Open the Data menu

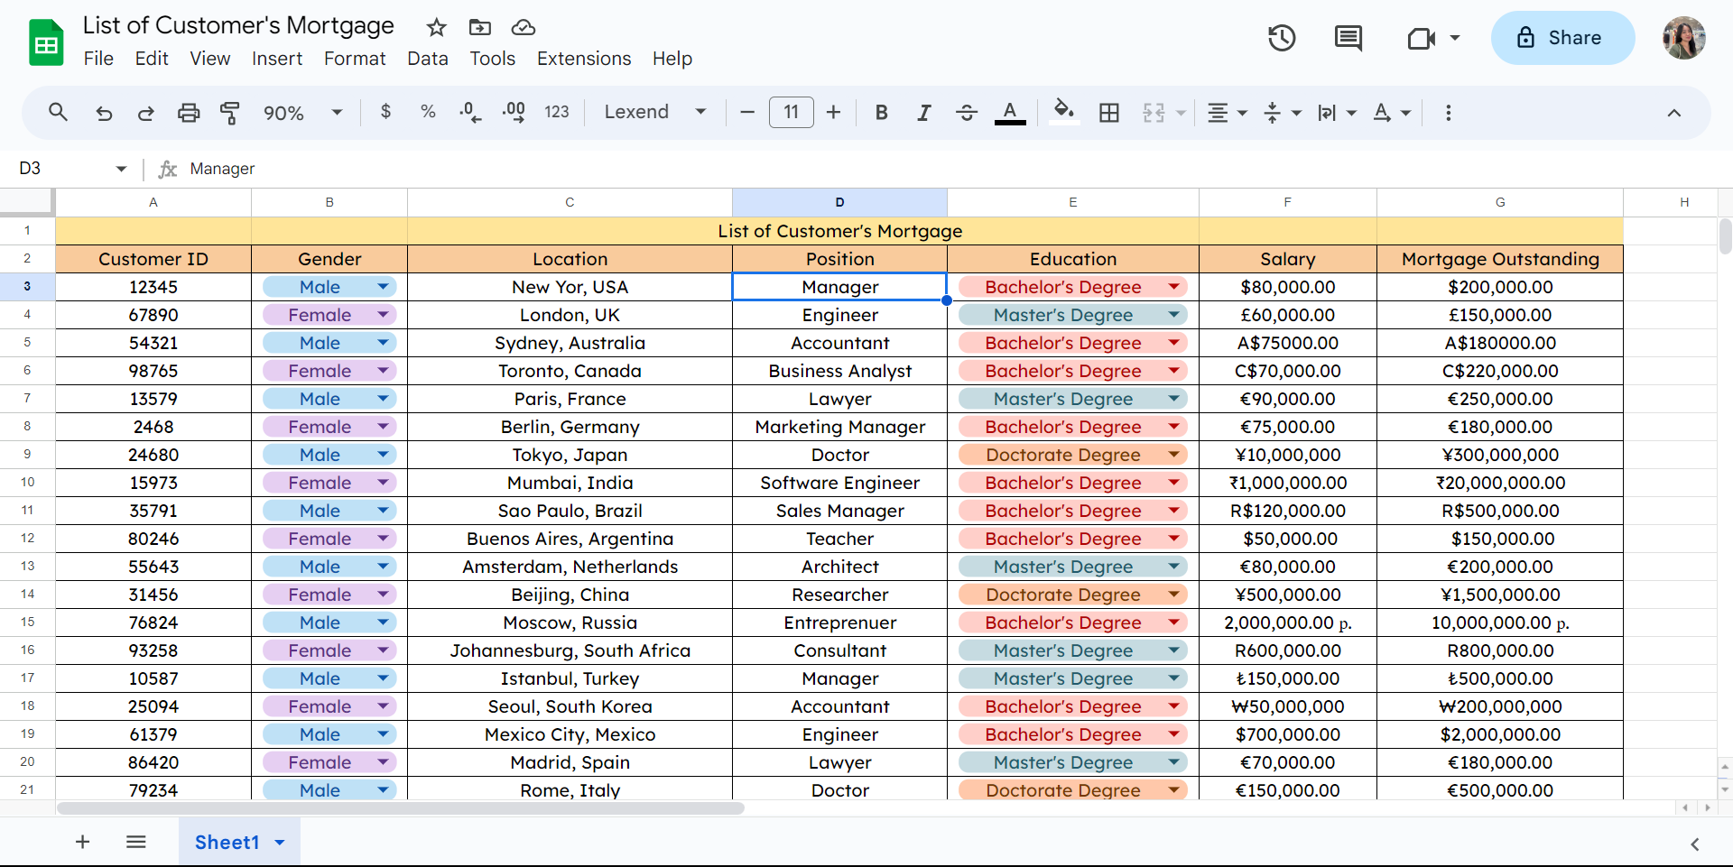pyautogui.click(x=428, y=59)
